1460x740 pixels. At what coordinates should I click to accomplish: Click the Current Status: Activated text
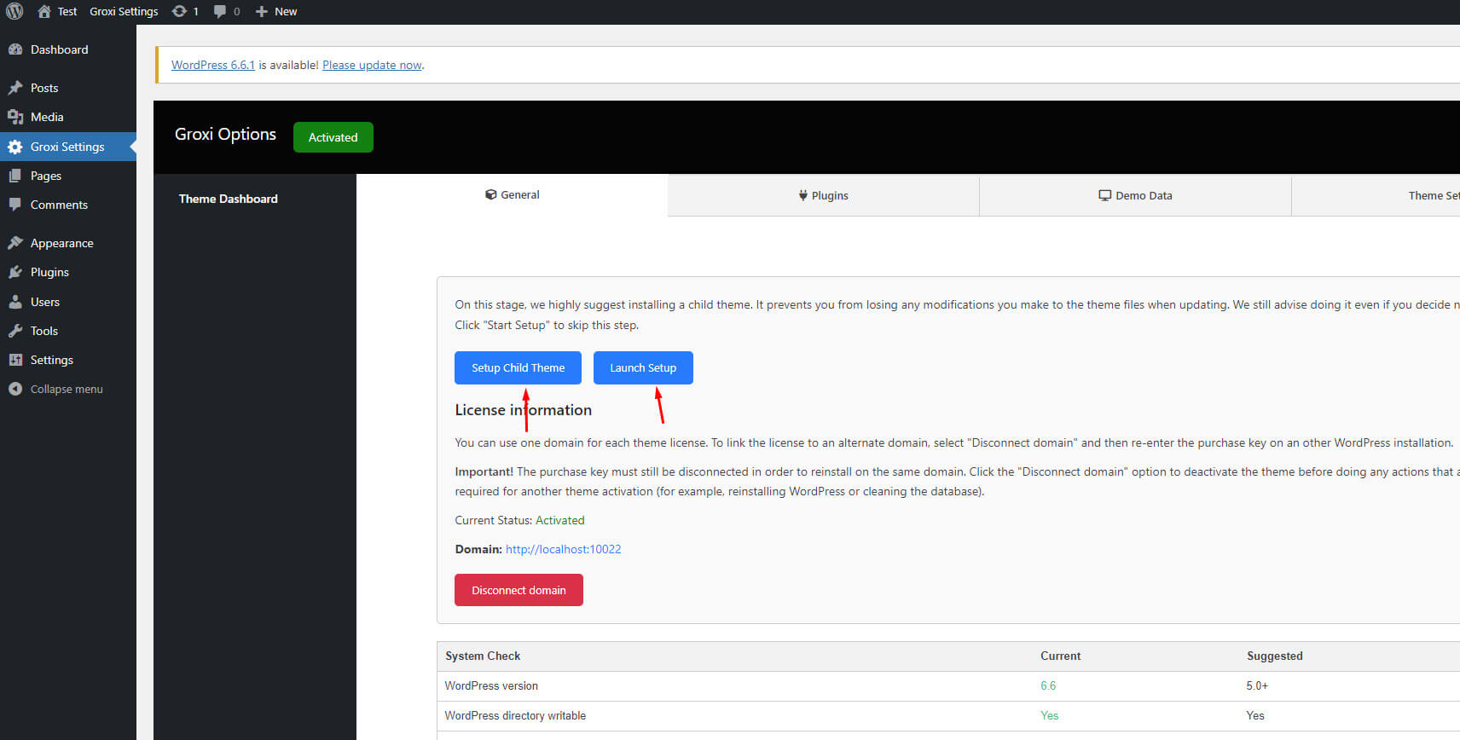pos(519,520)
